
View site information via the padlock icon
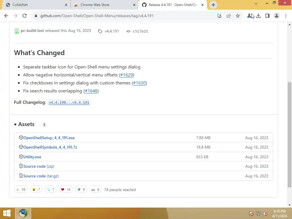click(x=36, y=16)
